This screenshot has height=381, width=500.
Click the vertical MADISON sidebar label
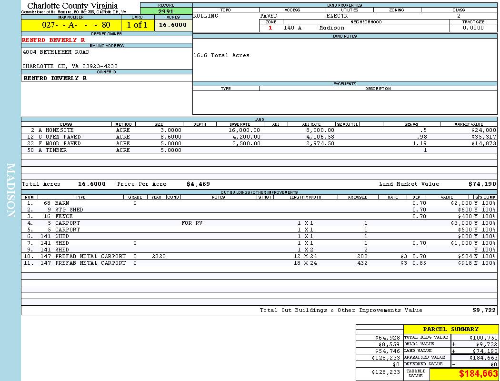[10, 190]
